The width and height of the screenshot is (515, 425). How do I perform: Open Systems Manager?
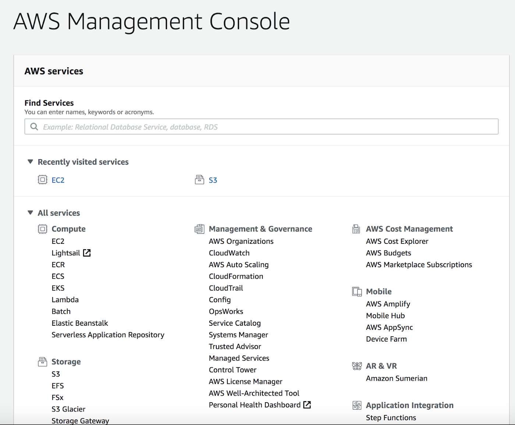pos(238,335)
